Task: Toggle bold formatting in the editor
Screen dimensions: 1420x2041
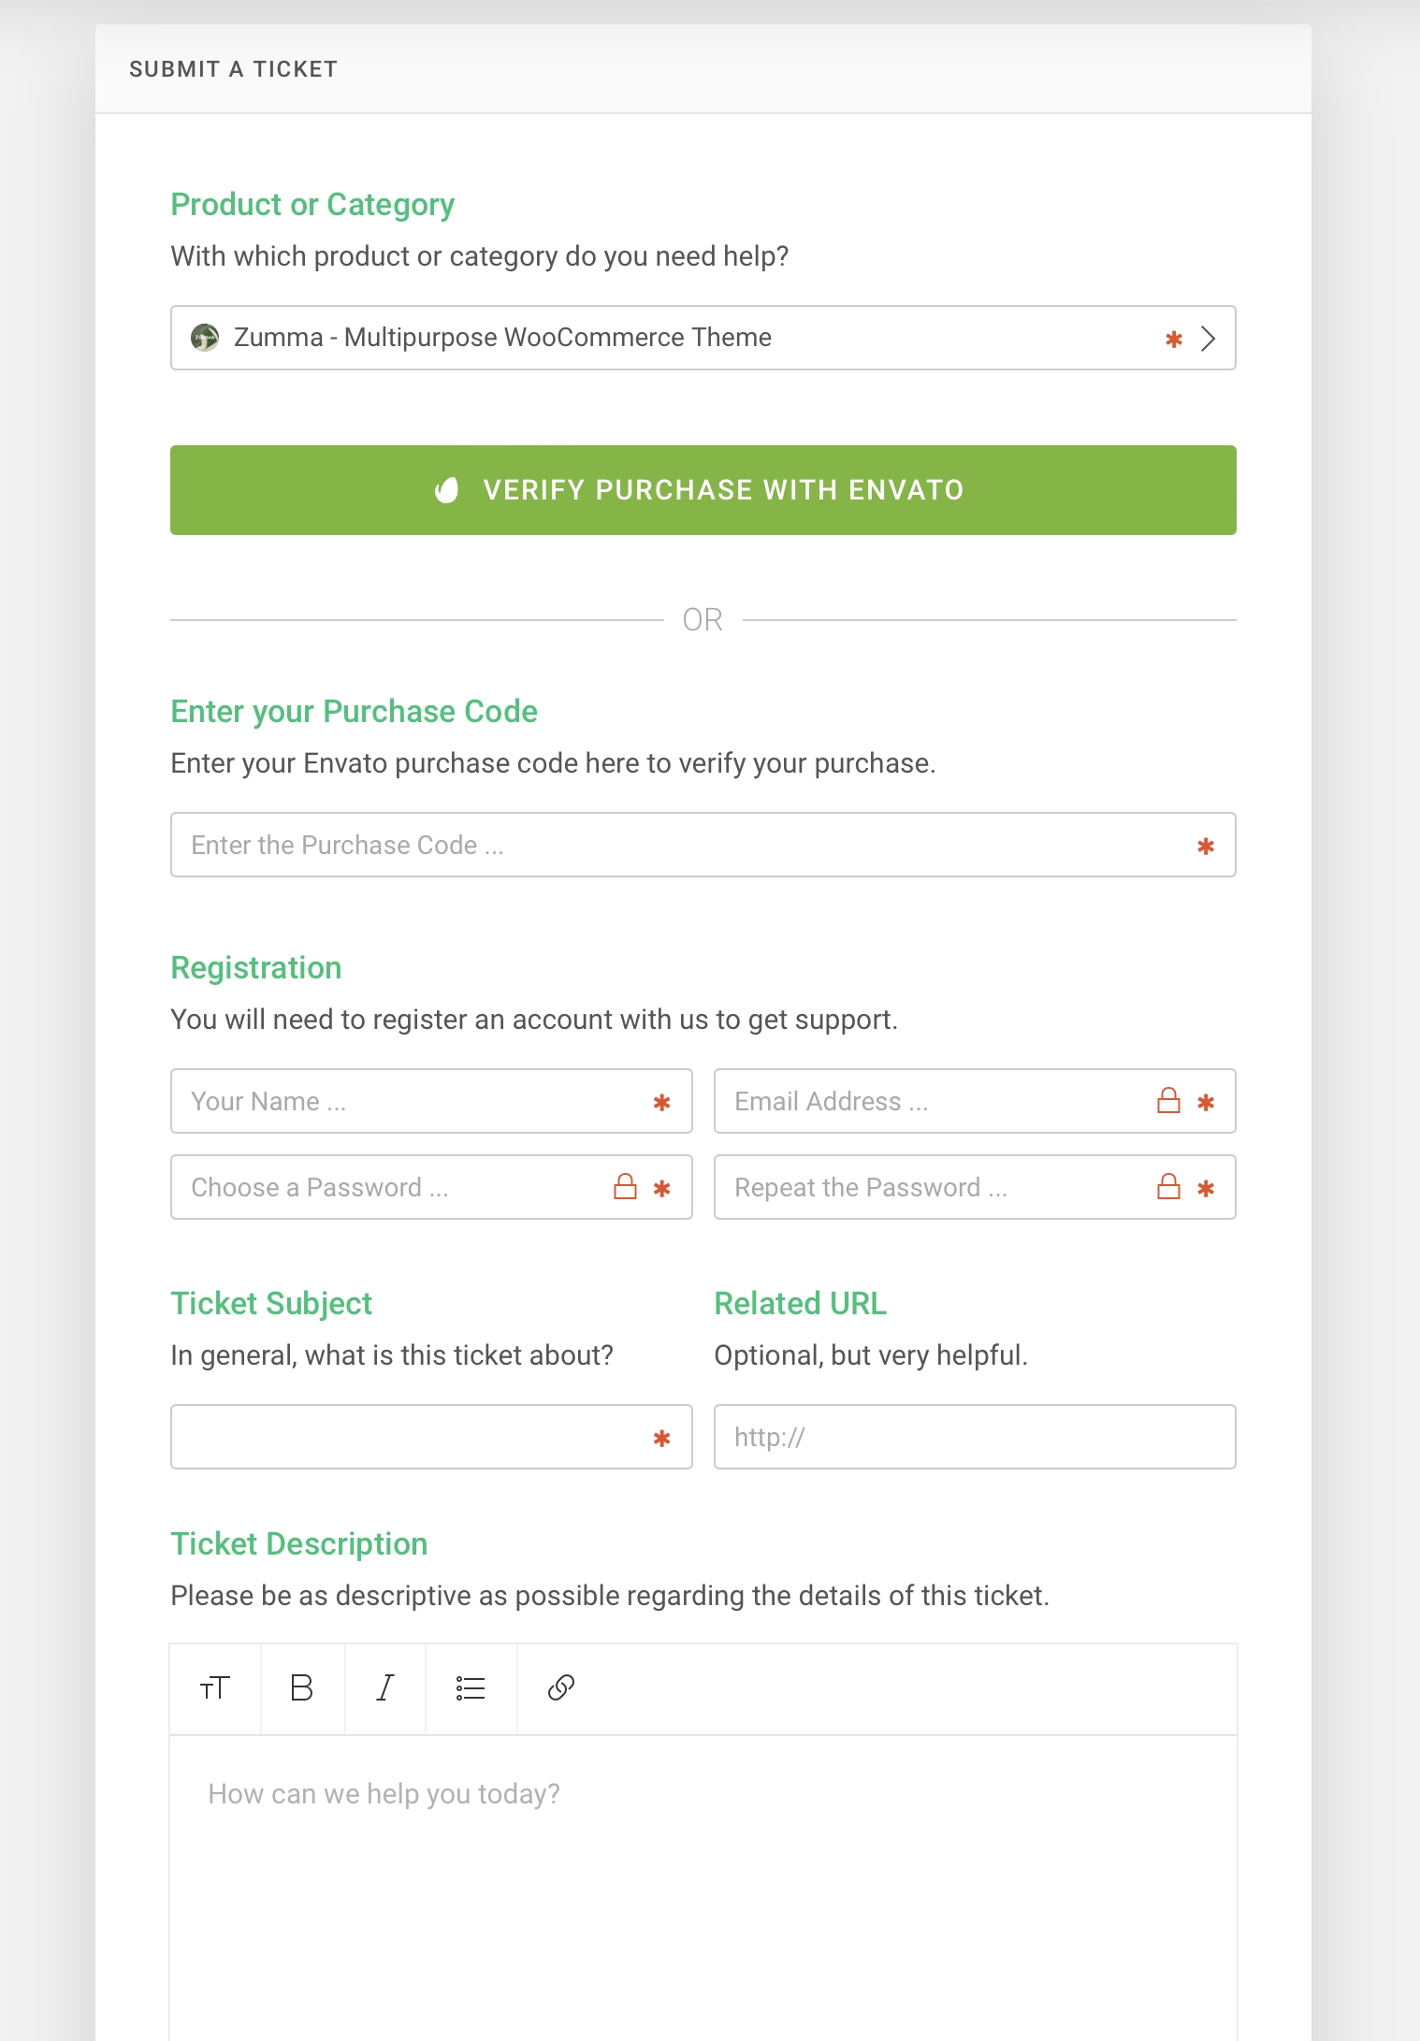Action: coord(301,1688)
